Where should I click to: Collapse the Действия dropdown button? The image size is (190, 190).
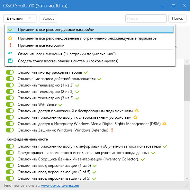[20, 18]
